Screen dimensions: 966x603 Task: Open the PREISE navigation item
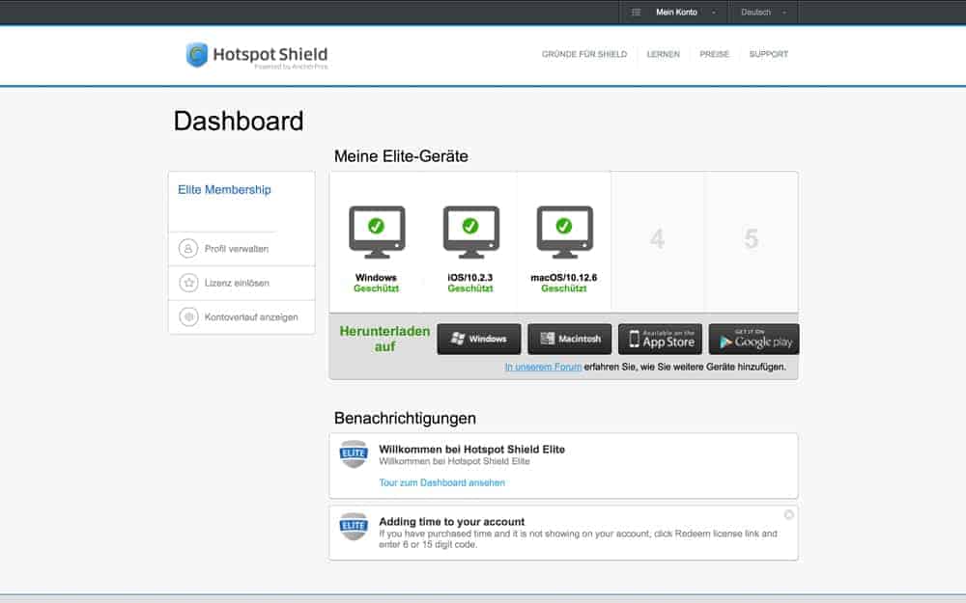click(714, 54)
